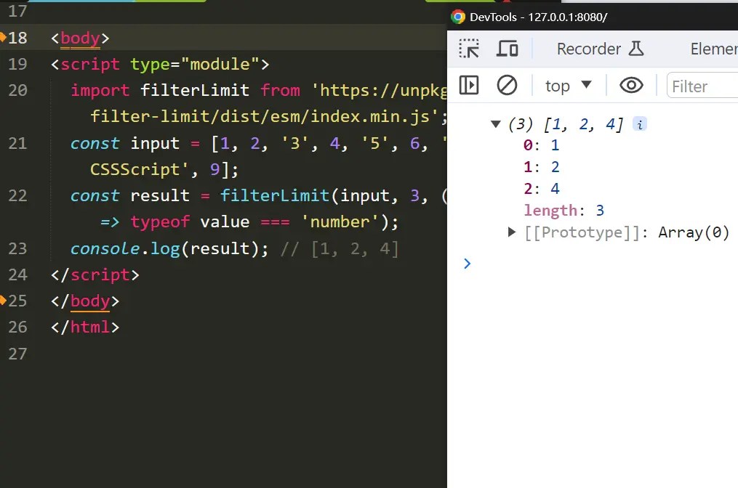Focus the console Filter field
Image resolution: width=738 pixels, height=488 pixels.
tap(702, 86)
